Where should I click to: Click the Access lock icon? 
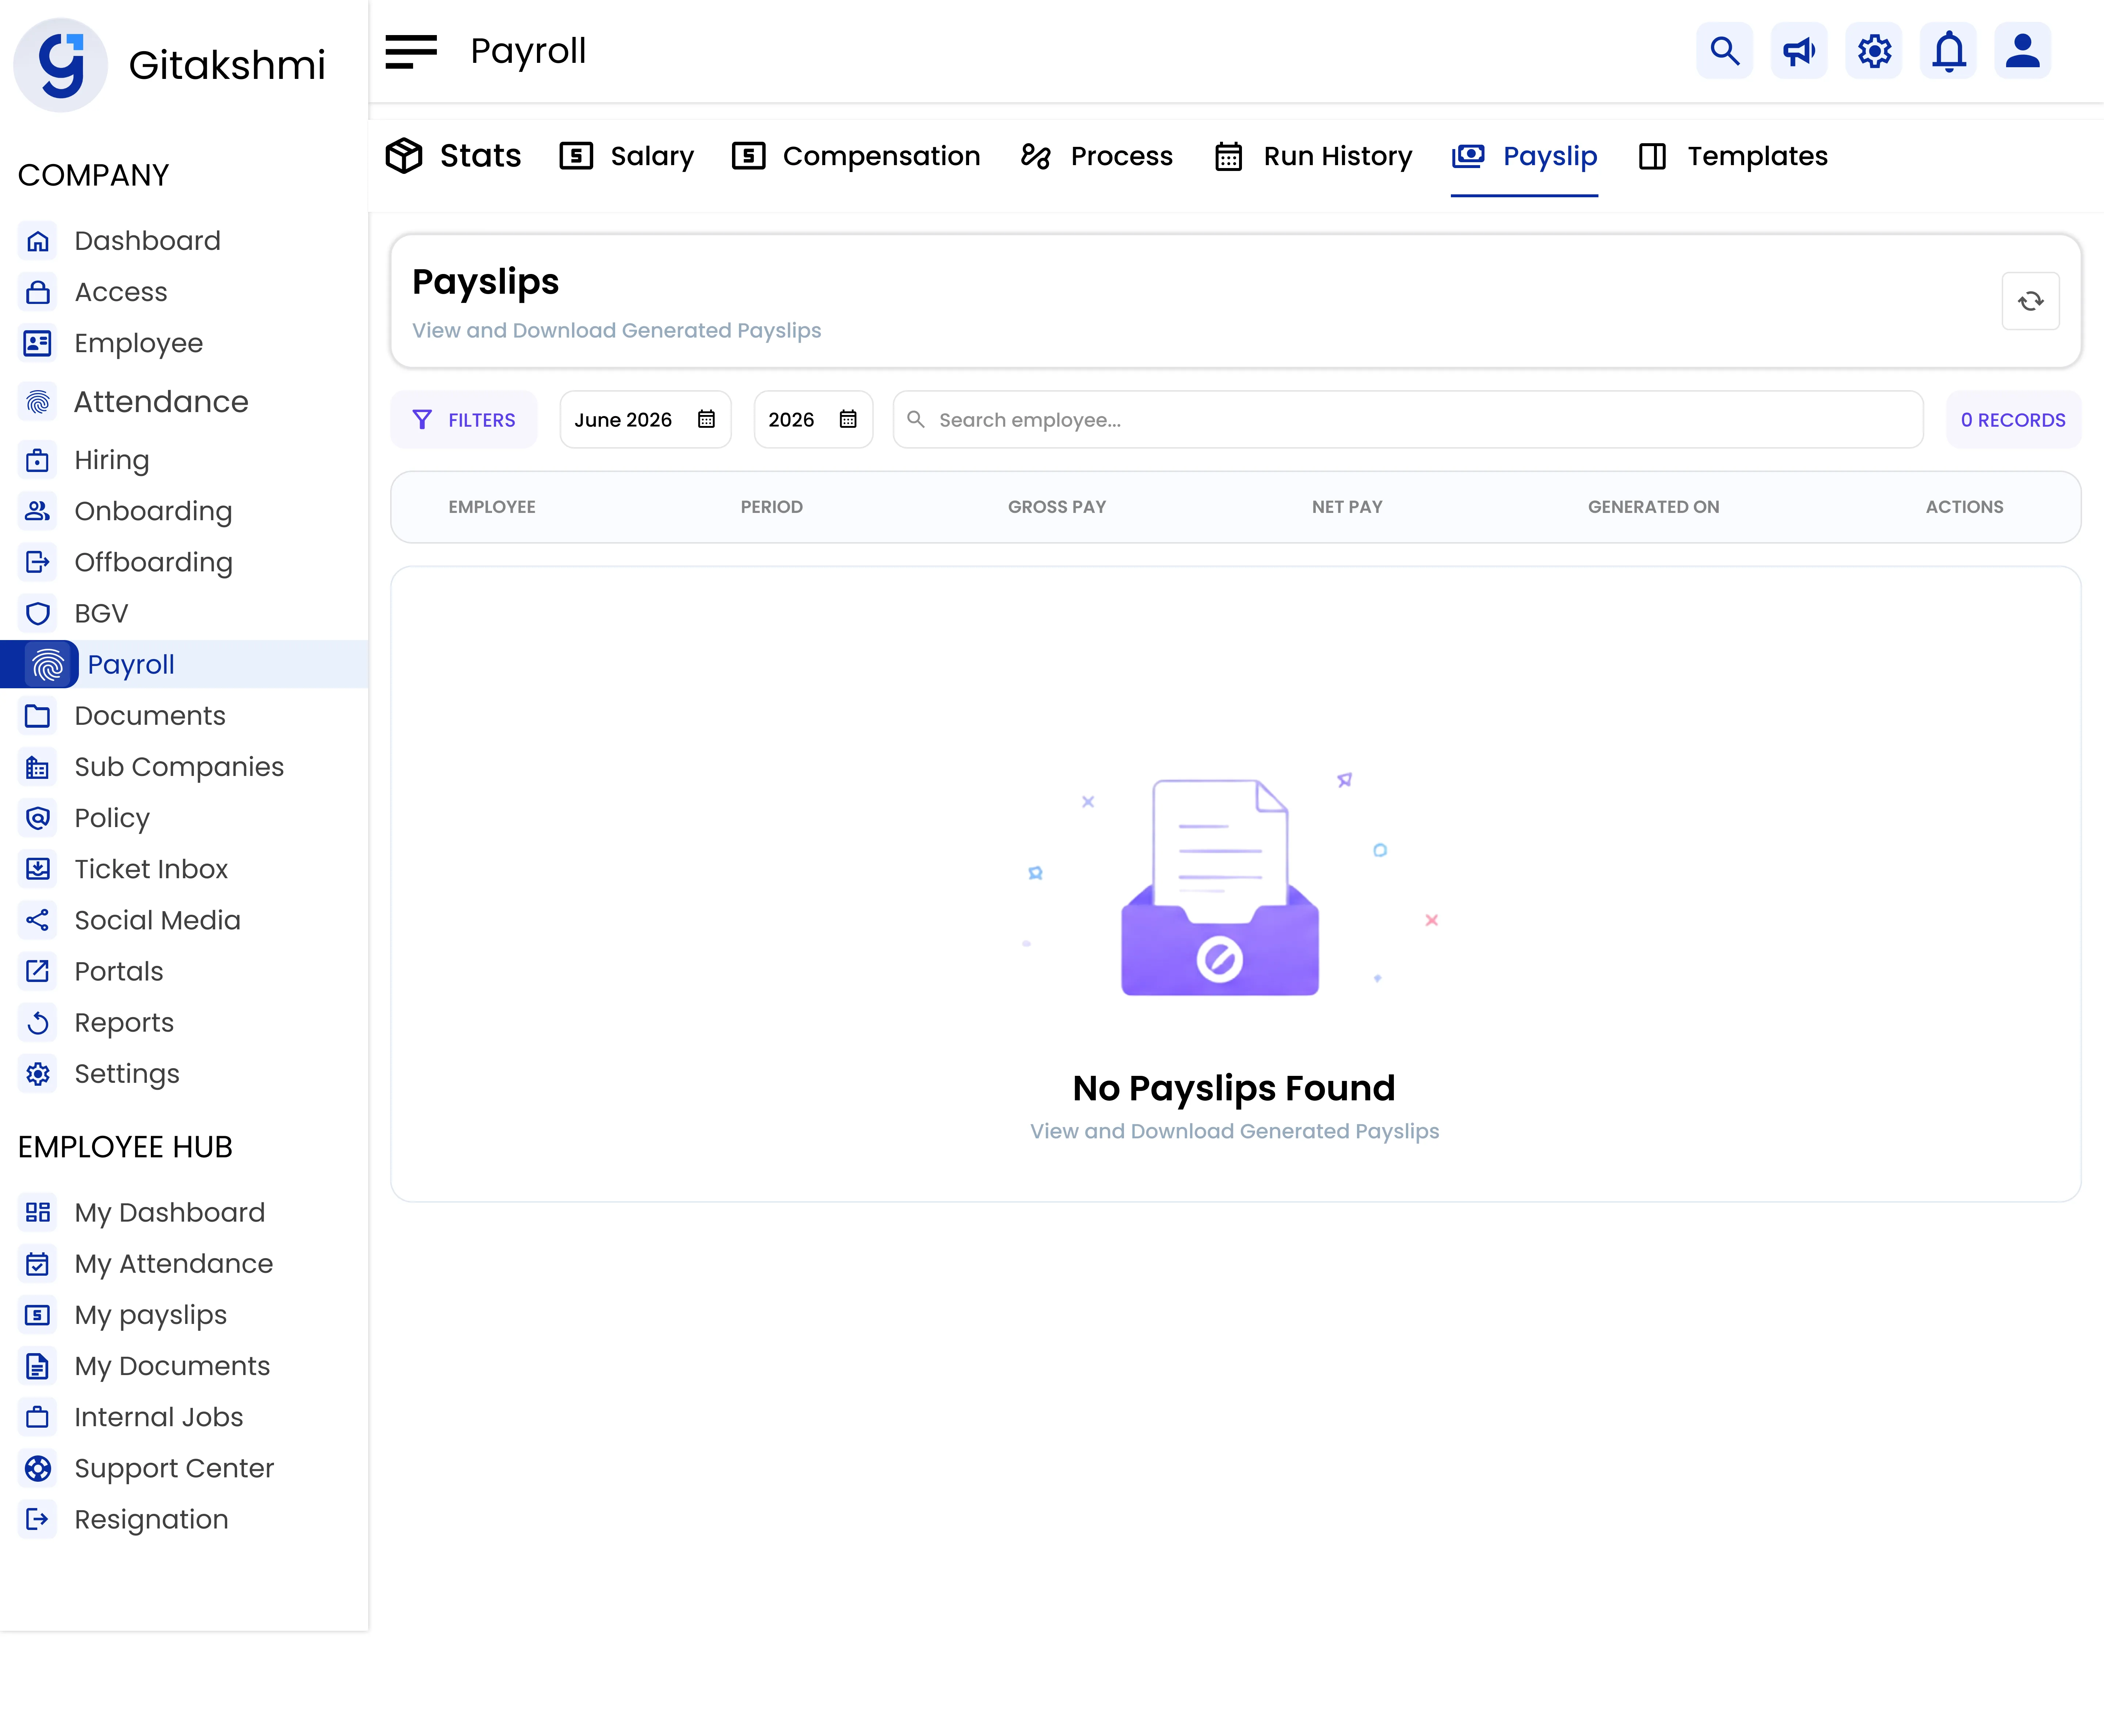[x=38, y=292]
